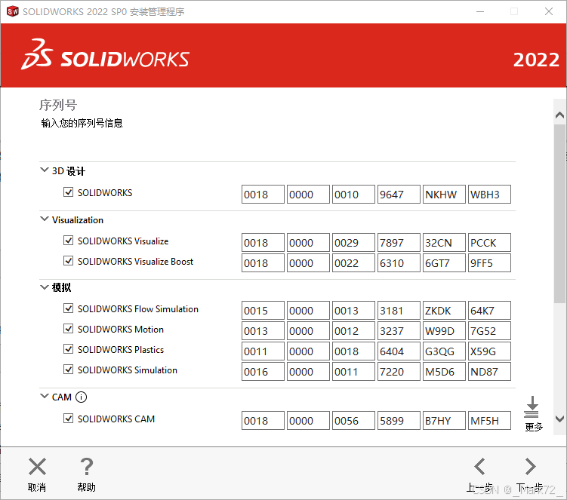Click SOLIDWORKS serial field containing 9647

[x=399, y=195]
